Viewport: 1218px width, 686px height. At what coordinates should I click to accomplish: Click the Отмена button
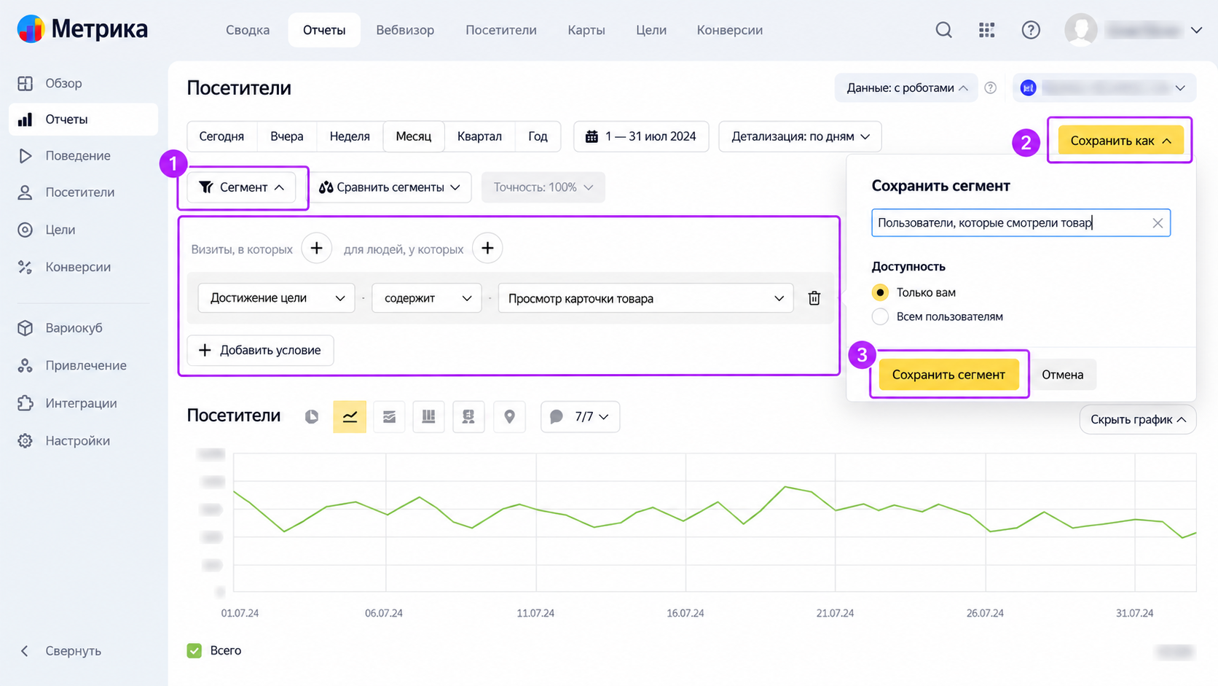click(x=1062, y=375)
